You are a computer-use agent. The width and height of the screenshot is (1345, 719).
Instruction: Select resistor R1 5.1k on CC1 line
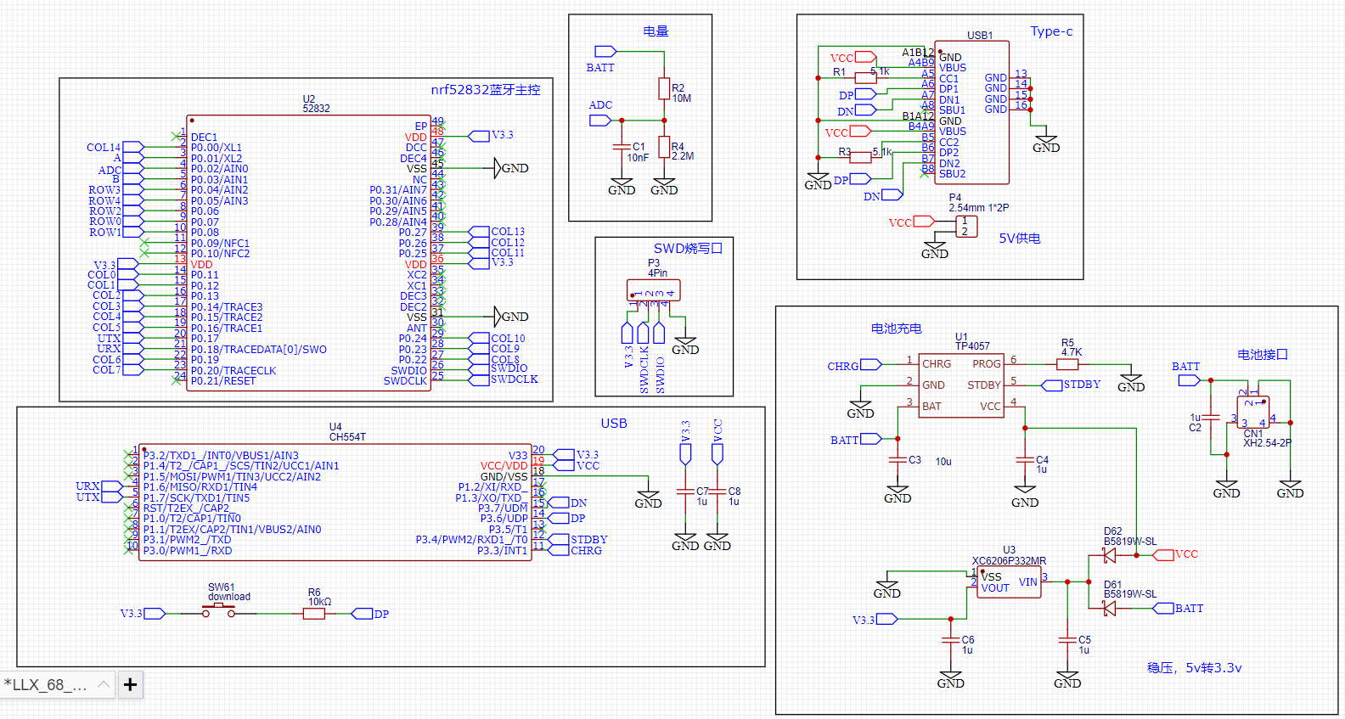[x=865, y=78]
